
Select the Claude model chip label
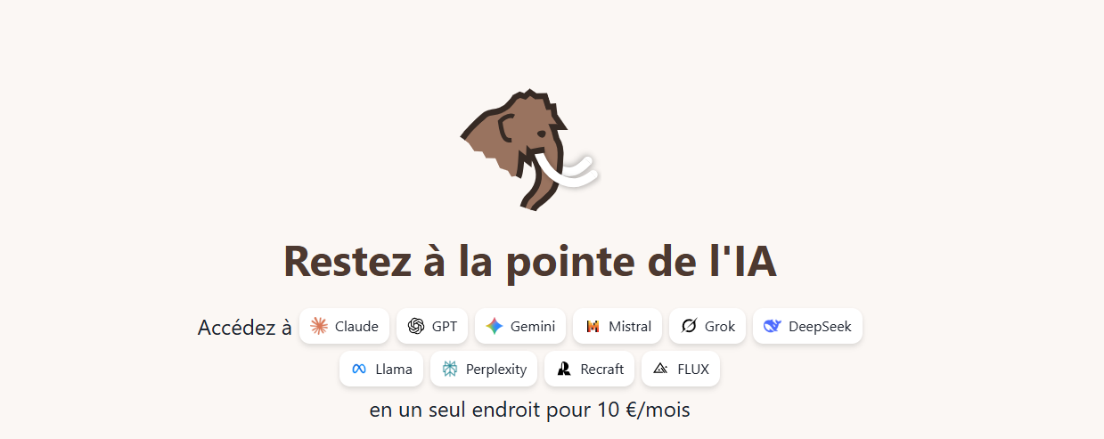(x=356, y=326)
